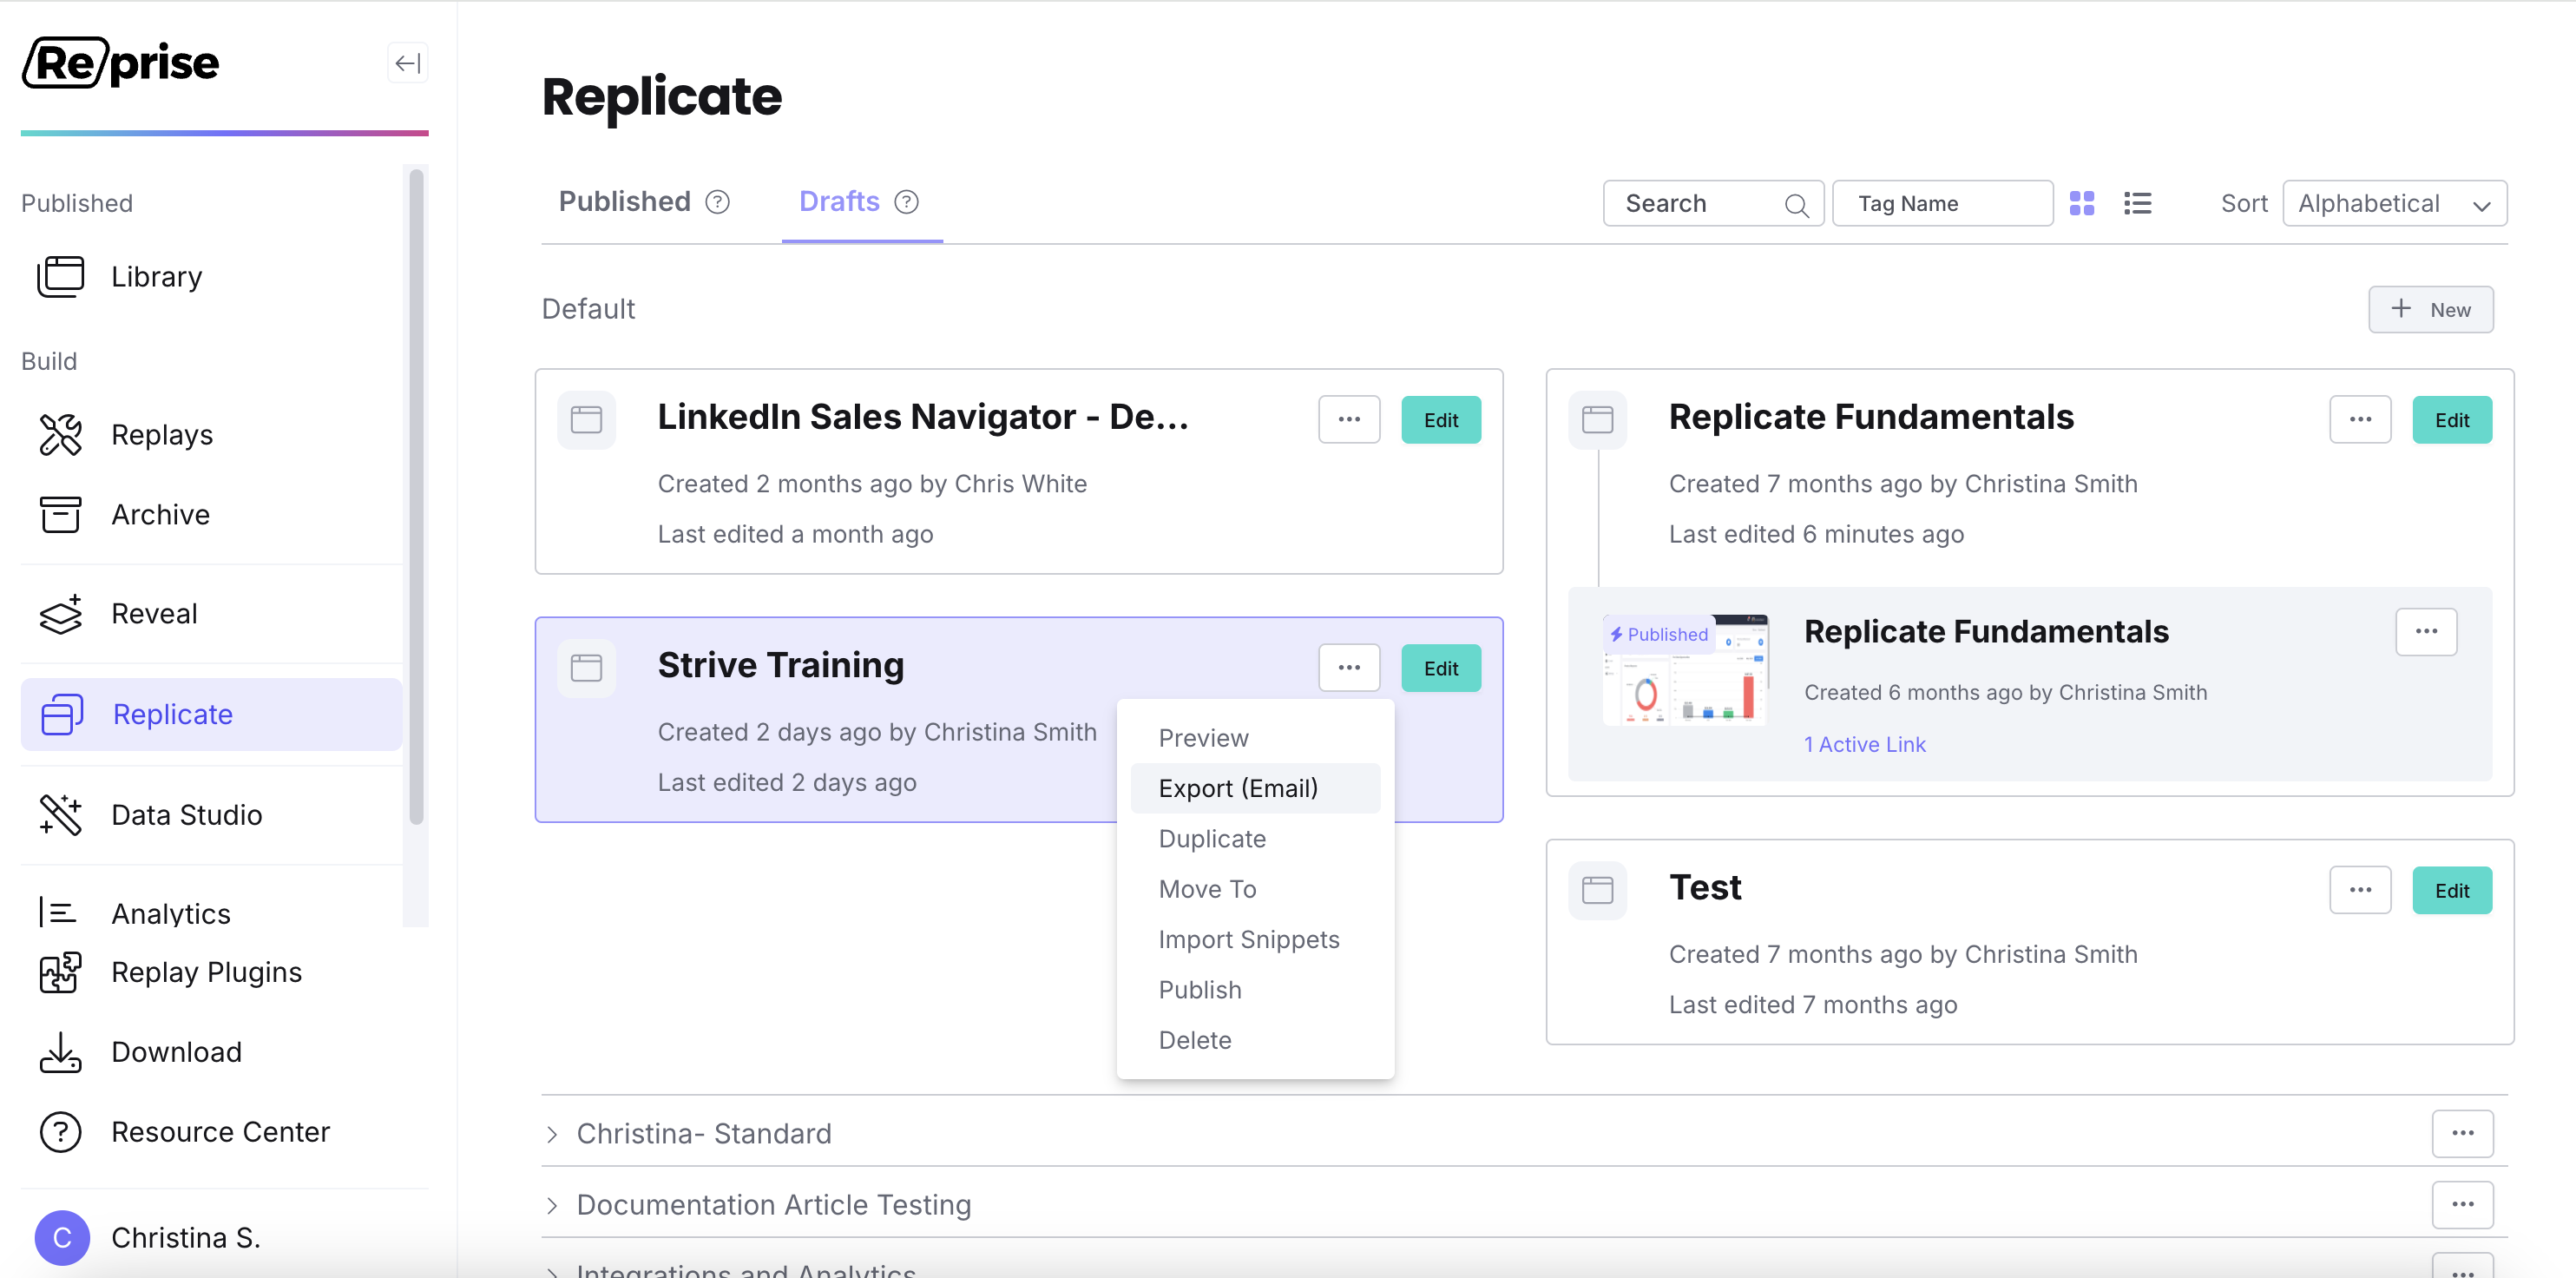This screenshot has width=2576, height=1278.
Task: Collapse the sidebar with the arrow icon
Action: (x=407, y=63)
